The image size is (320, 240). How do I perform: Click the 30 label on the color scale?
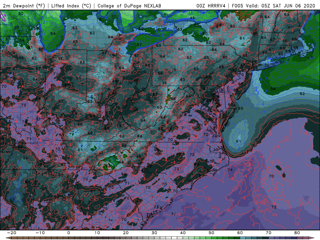(154, 233)
